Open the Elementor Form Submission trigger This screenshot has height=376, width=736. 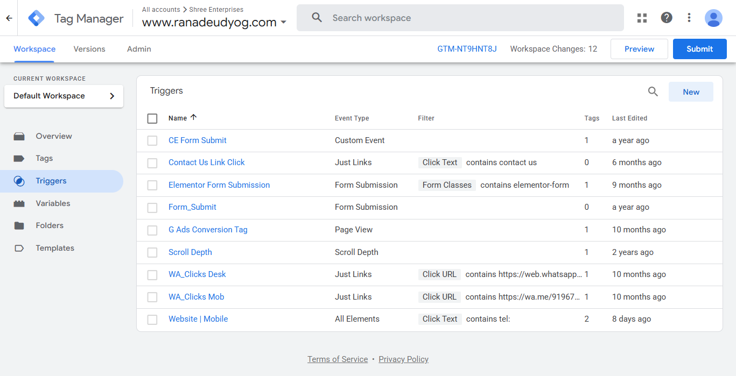[x=219, y=185]
